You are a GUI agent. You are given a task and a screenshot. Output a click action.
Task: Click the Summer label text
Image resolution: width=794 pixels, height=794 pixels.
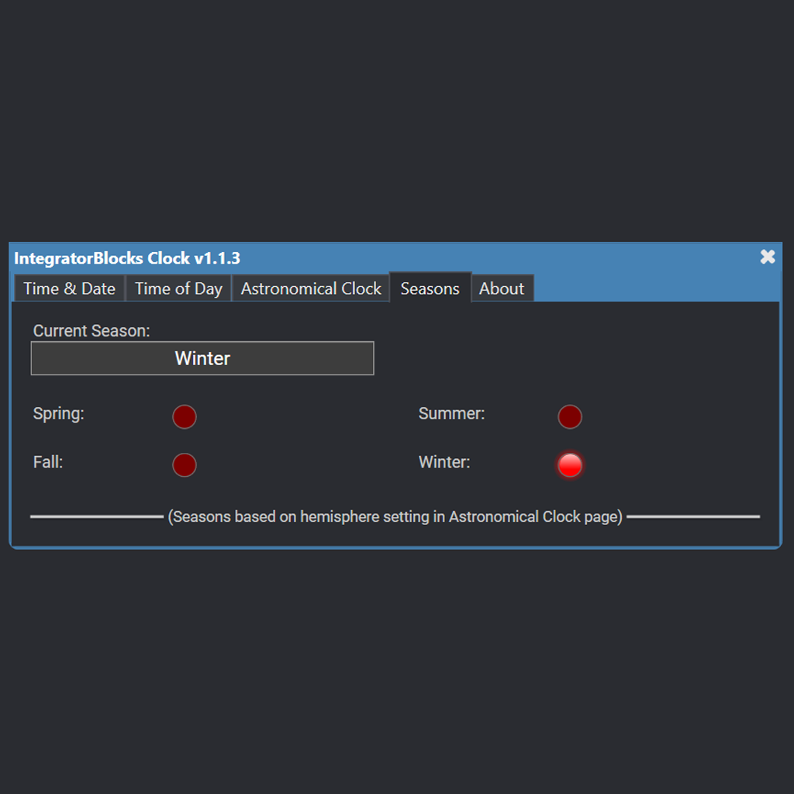click(x=451, y=413)
